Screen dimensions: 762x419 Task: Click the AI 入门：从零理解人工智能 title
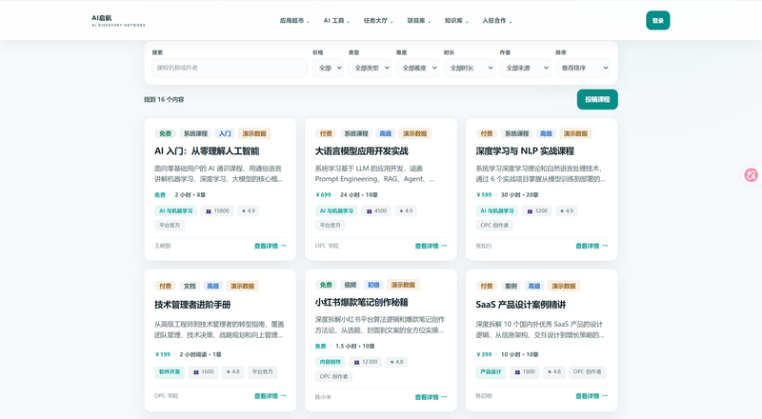207,151
